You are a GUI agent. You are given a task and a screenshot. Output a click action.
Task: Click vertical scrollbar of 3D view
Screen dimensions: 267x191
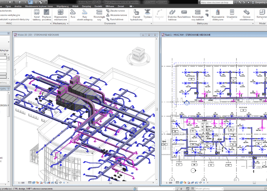(156, 109)
